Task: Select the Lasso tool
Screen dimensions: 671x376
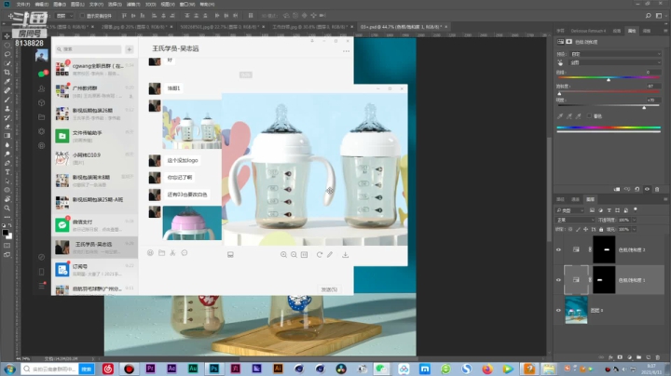Action: (x=7, y=54)
